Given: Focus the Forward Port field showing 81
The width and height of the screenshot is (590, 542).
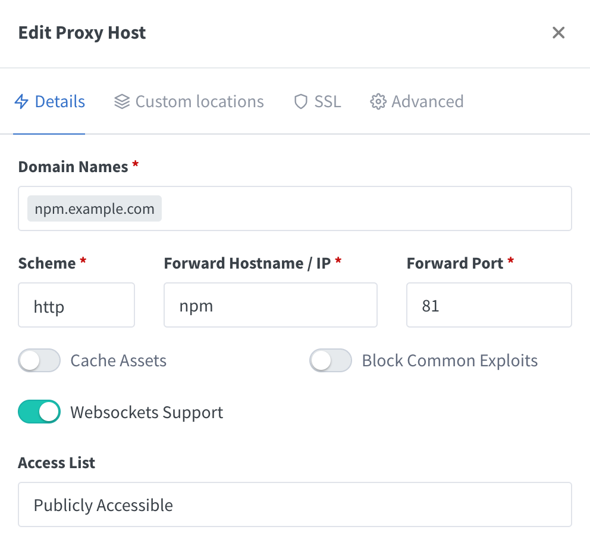Looking at the screenshot, I should coord(488,305).
